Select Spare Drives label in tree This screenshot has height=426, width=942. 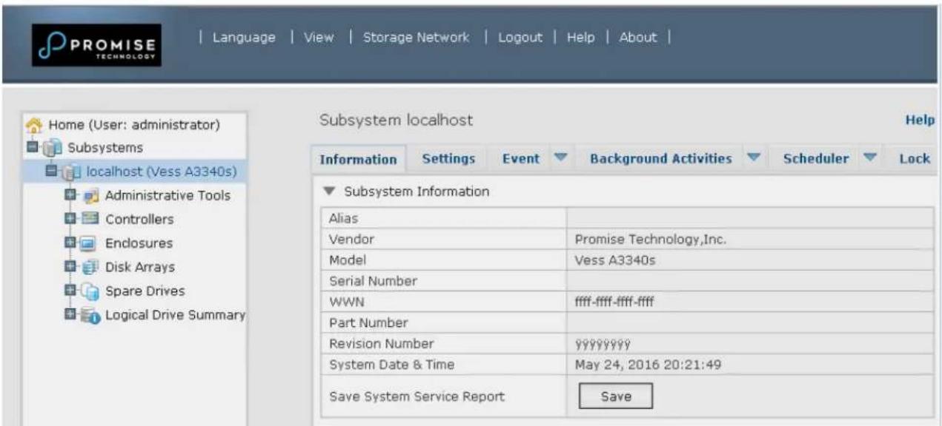click(x=145, y=291)
